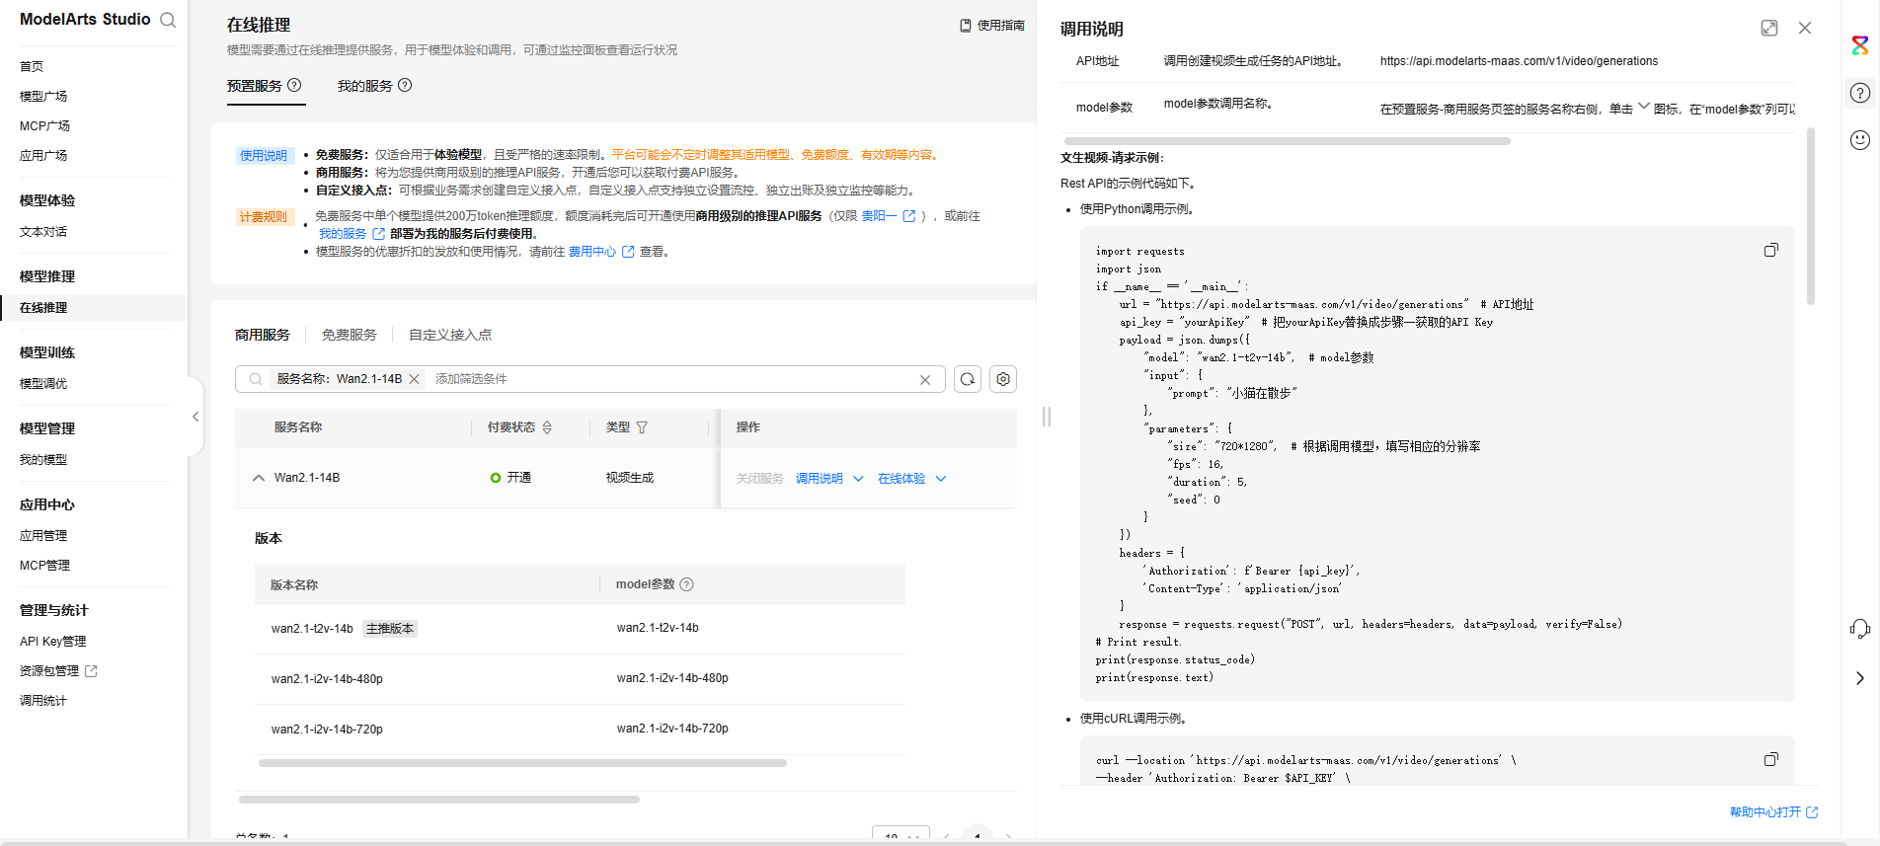Screen dimensions: 1880x846
Task: Click the search icon beside ModelArts Studio
Action: [x=168, y=20]
